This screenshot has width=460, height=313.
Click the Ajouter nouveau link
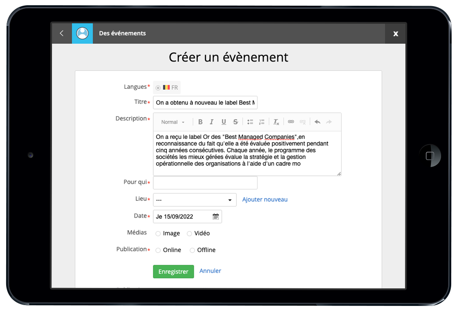pyautogui.click(x=265, y=200)
